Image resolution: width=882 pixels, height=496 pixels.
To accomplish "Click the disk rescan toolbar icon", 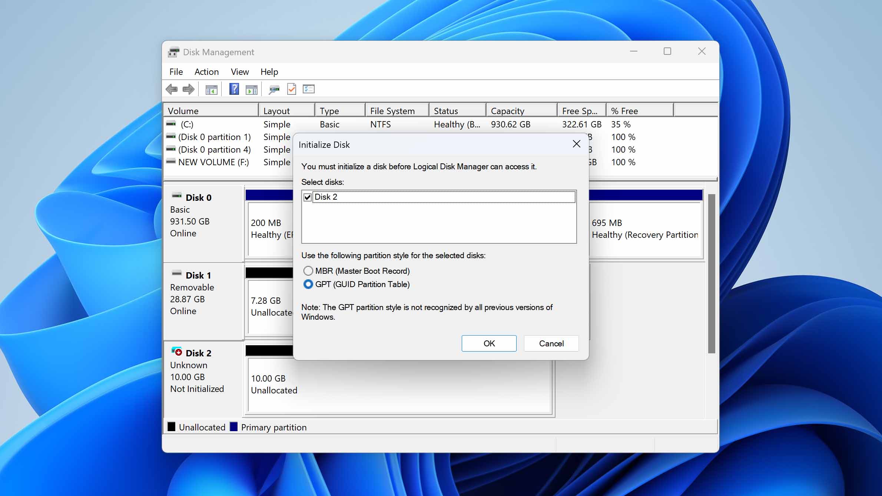I will (274, 89).
